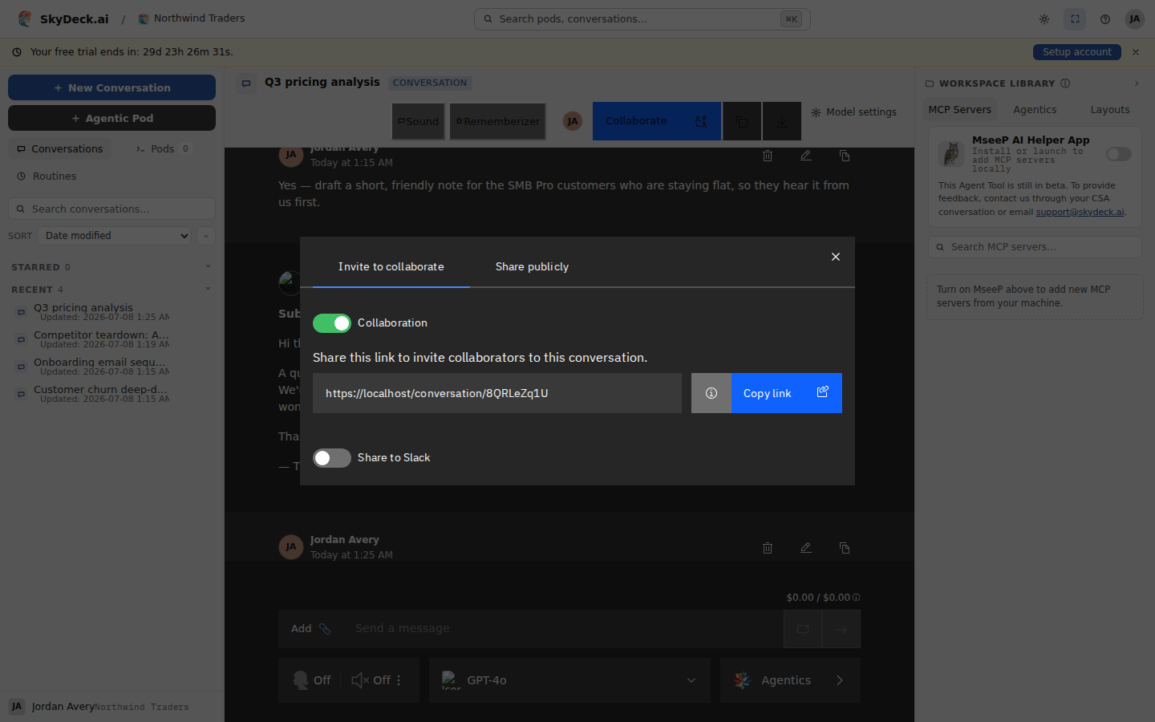Viewport: 1155px width, 722px height.
Task: Edit the 1:15 AM Jordan Avery message
Action: click(x=806, y=156)
